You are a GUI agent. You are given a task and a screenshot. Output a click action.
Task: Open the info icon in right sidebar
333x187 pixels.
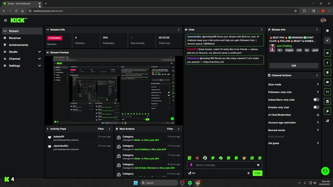tap(327, 31)
